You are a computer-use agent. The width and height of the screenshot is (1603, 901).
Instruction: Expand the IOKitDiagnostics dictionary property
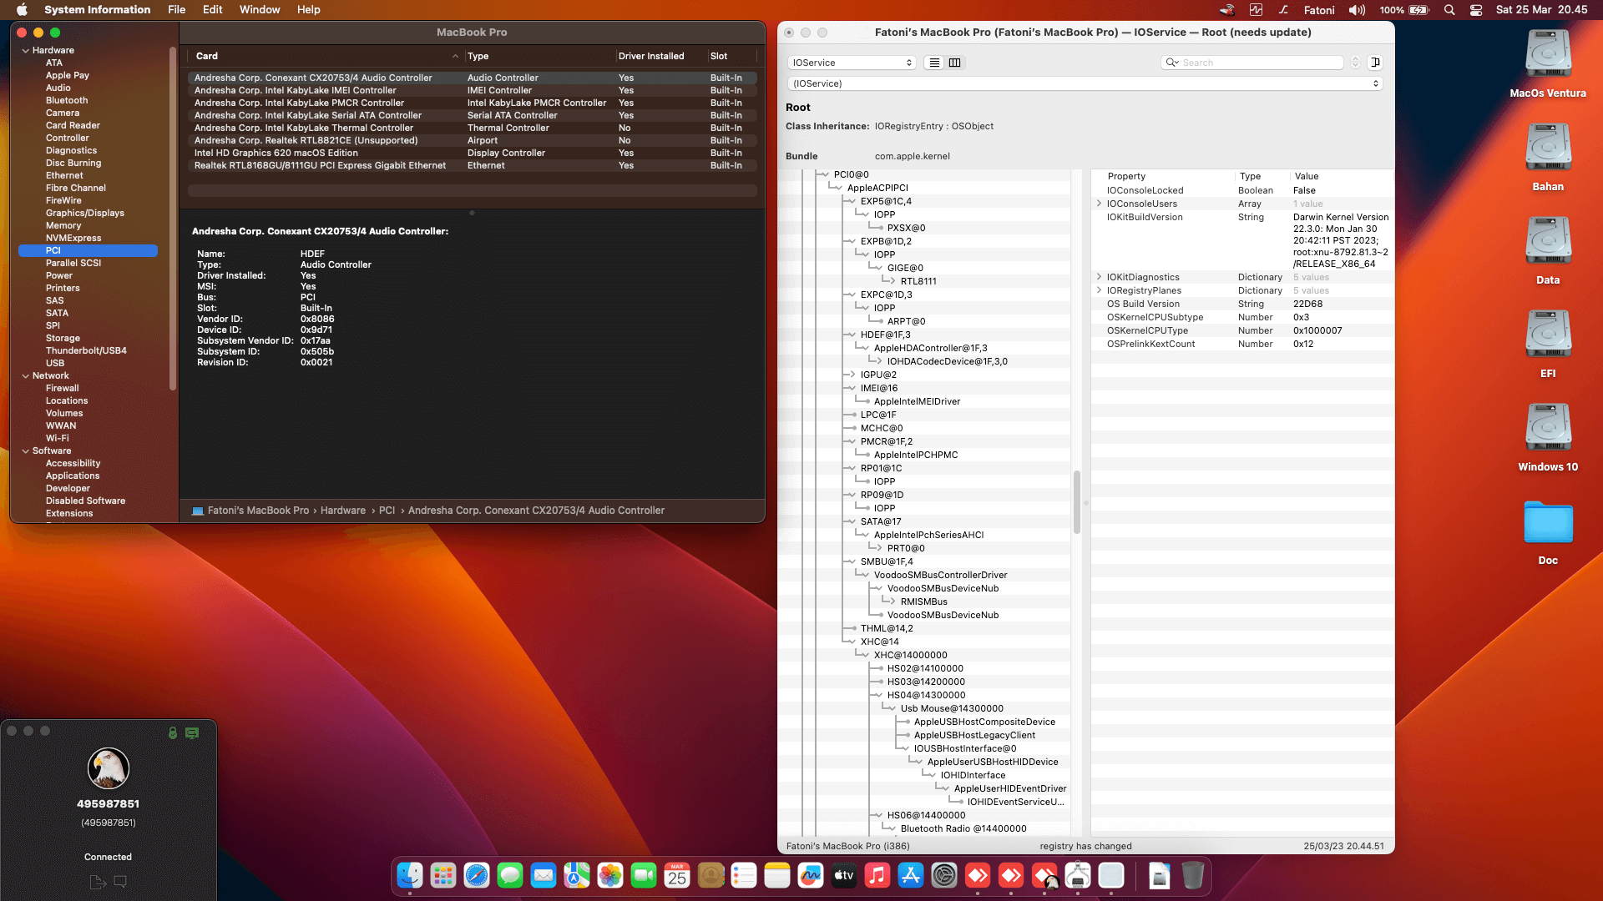(x=1099, y=277)
